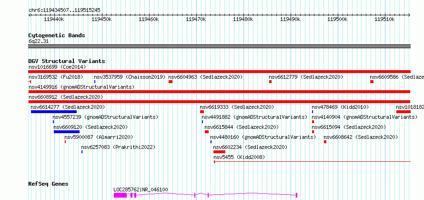Click the red block under nsv4140904

313,122
